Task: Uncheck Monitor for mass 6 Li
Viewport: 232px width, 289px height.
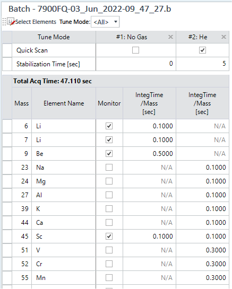Action: coord(109,126)
